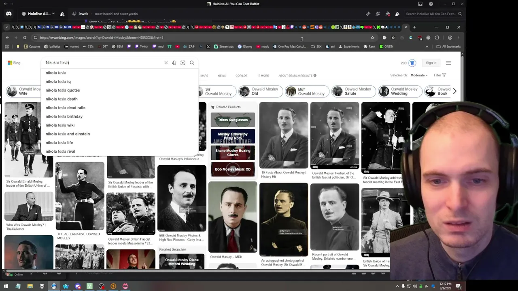
Task: Open the SafeSearch Moderate dropdown
Action: pos(419,75)
